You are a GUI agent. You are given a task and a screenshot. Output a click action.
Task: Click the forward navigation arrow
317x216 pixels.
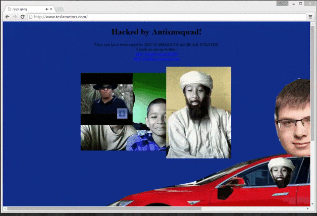click(x=15, y=17)
